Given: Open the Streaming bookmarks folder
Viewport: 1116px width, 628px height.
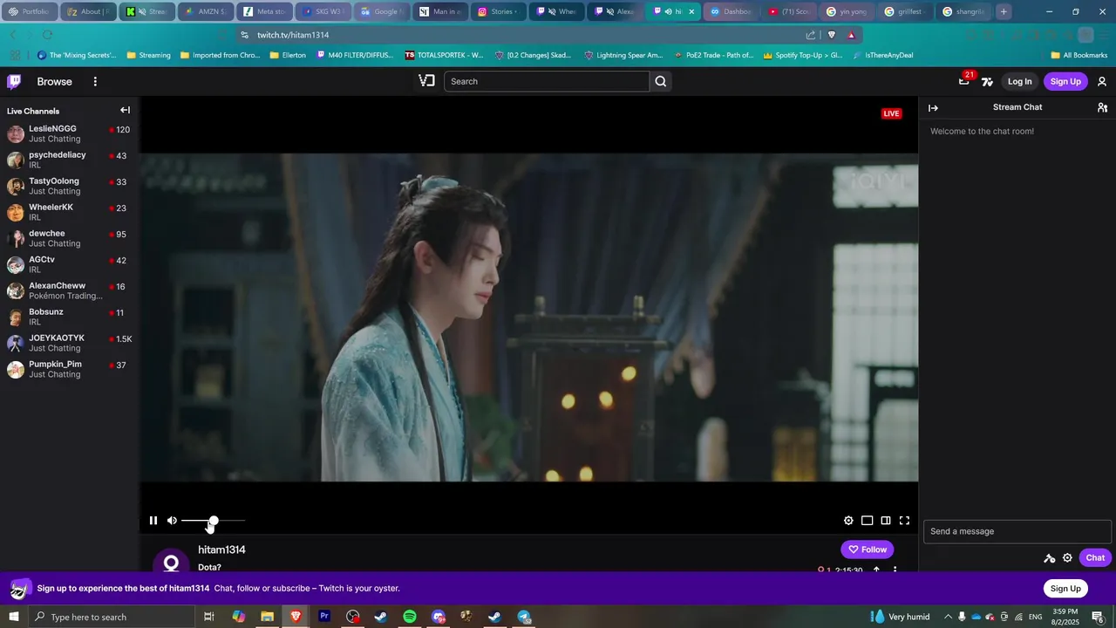Looking at the screenshot, I should pos(148,55).
